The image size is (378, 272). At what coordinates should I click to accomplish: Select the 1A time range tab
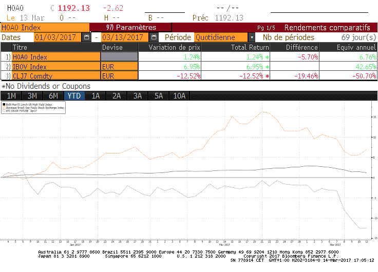[95, 96]
